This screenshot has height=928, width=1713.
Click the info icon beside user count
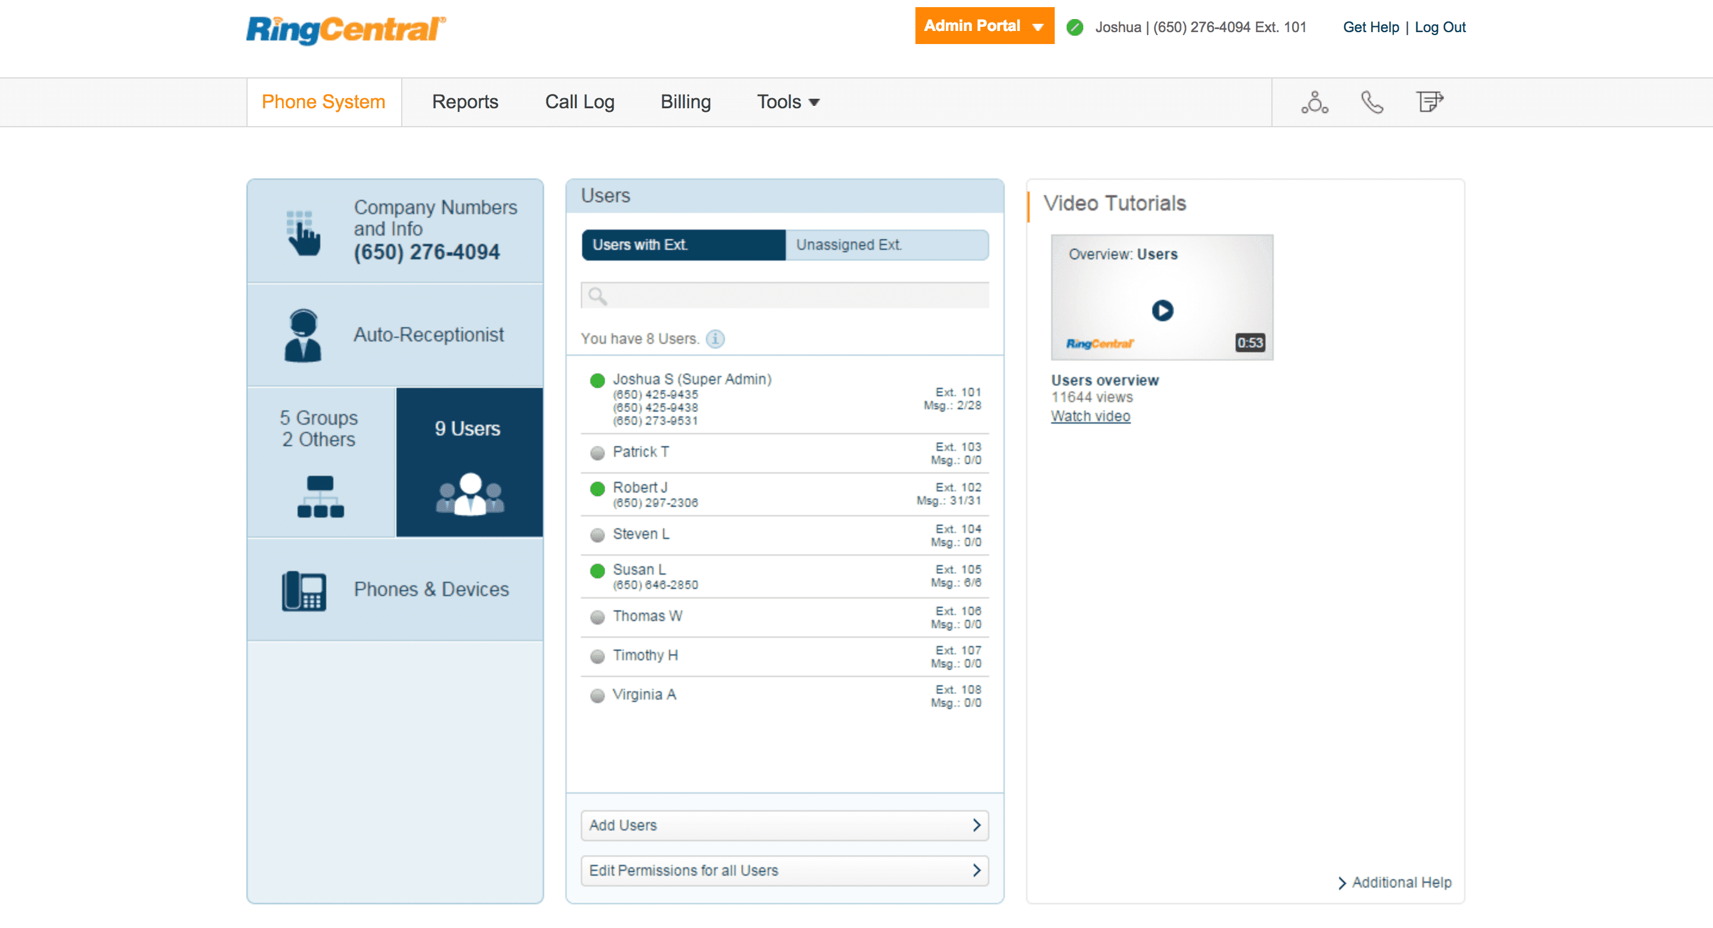click(715, 339)
